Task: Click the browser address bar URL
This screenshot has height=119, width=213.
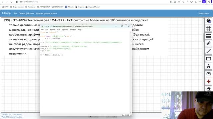Action: [29, 2]
